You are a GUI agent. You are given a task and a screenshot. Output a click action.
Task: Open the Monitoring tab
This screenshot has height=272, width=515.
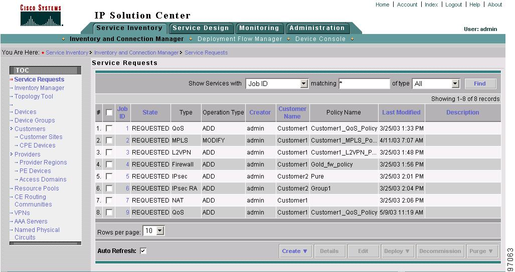(259, 28)
